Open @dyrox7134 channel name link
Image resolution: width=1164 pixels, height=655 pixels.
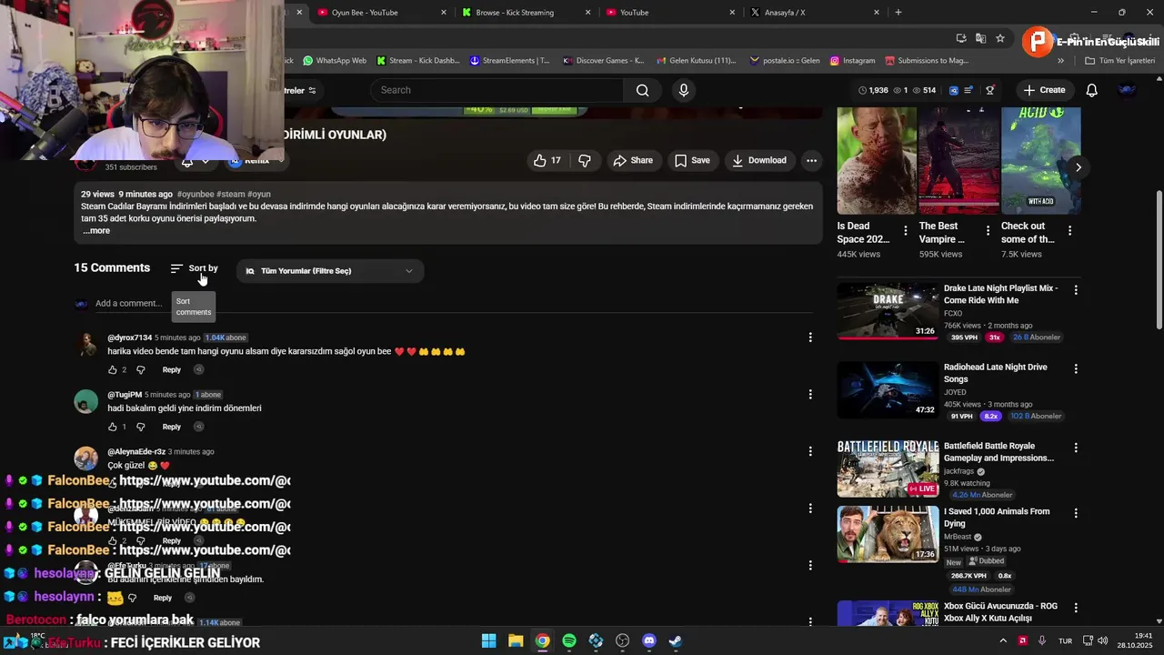pyautogui.click(x=130, y=338)
